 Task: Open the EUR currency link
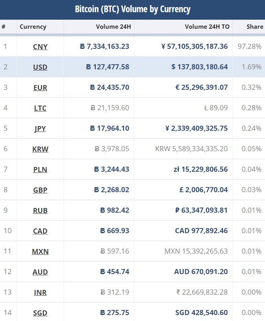point(40,87)
